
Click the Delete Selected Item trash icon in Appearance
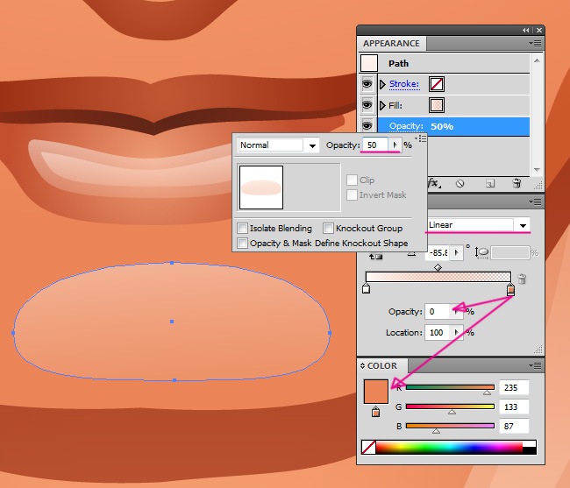click(x=517, y=183)
